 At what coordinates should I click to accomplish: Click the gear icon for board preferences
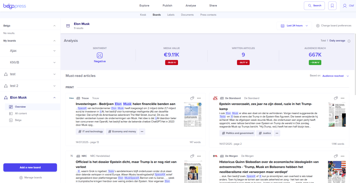tap(318, 26)
